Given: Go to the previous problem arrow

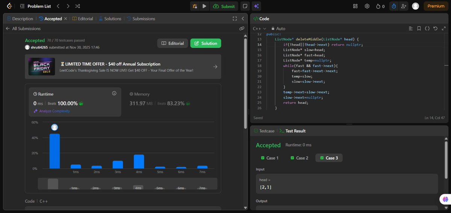Looking at the screenshot, I should tap(58, 6).
